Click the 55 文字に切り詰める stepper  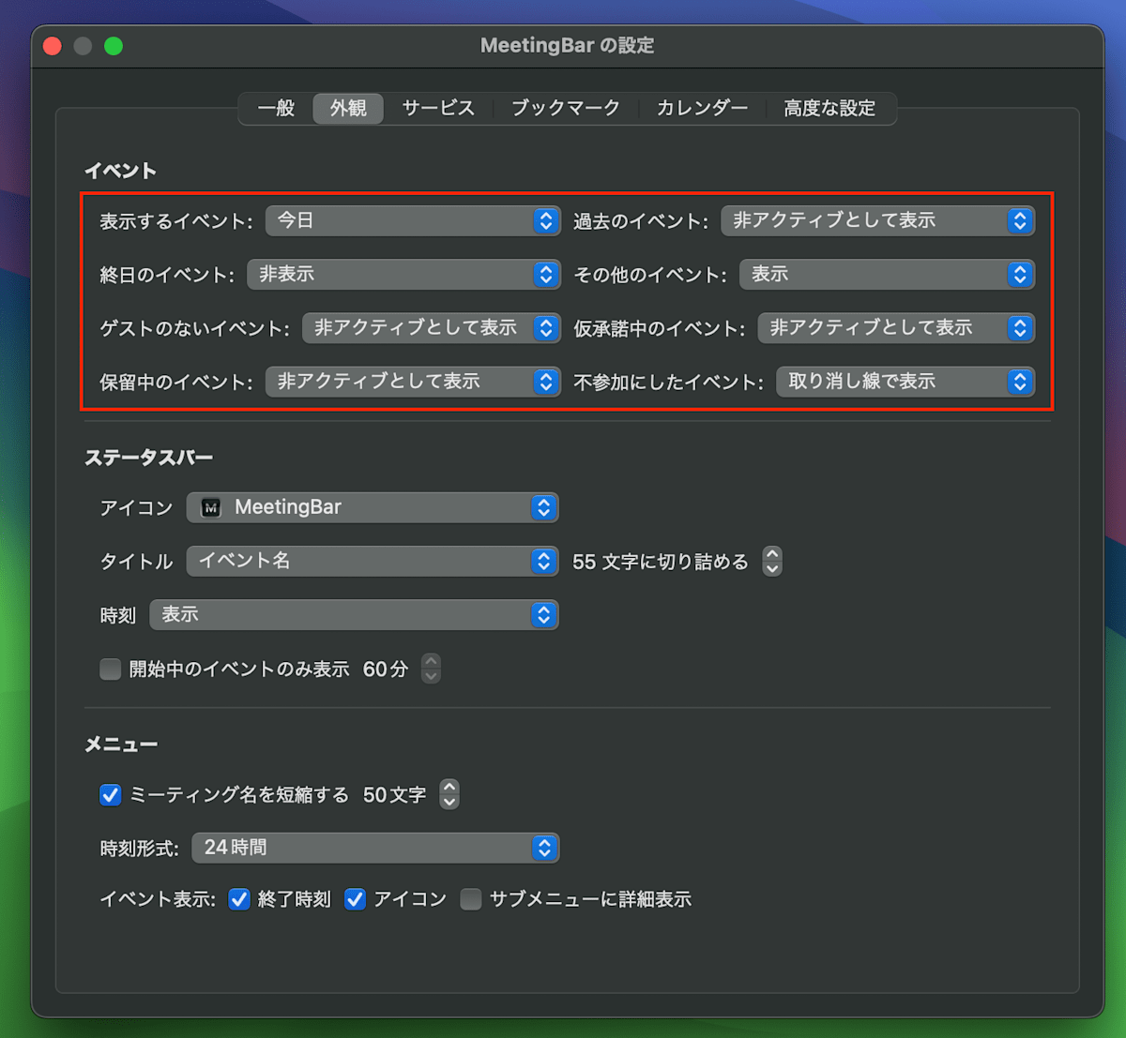[x=772, y=561]
